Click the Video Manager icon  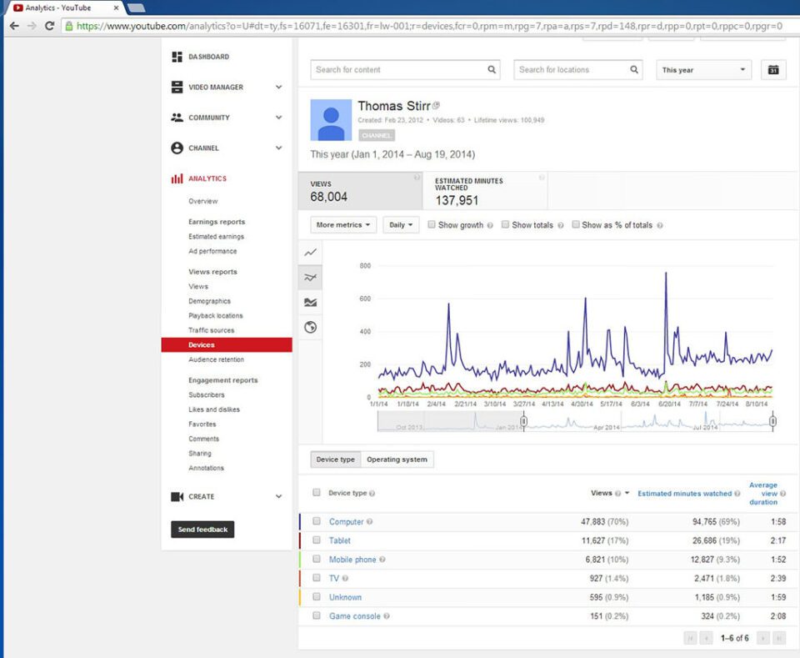pyautogui.click(x=177, y=88)
